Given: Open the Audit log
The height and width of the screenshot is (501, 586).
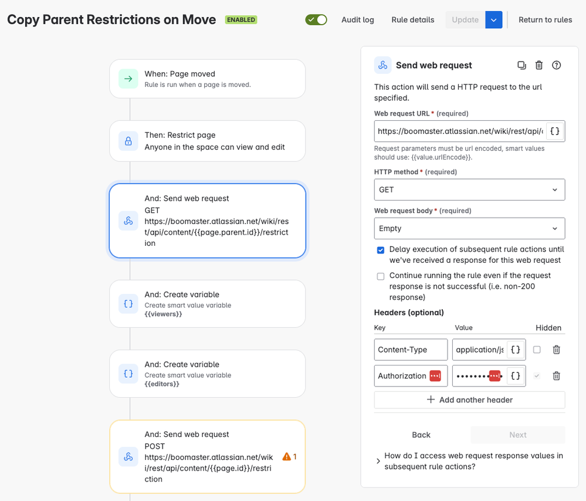Looking at the screenshot, I should coord(358,20).
